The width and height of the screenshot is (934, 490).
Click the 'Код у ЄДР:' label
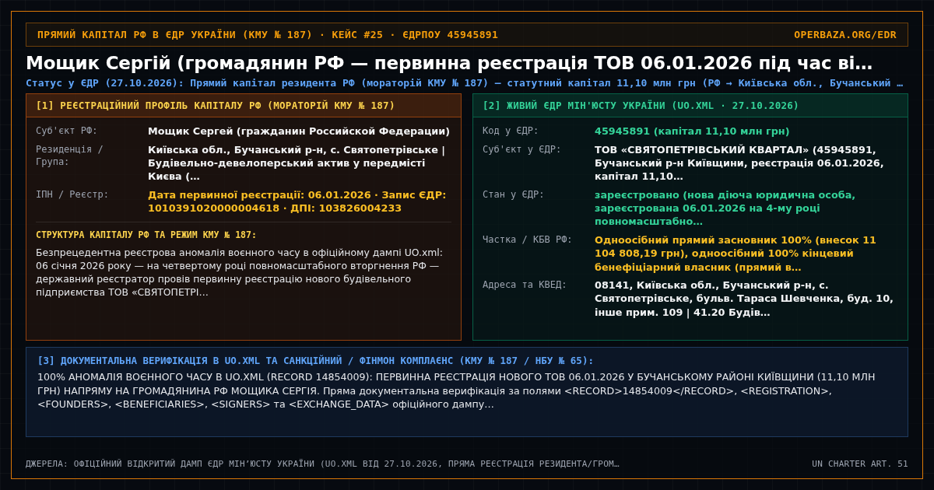pos(511,131)
